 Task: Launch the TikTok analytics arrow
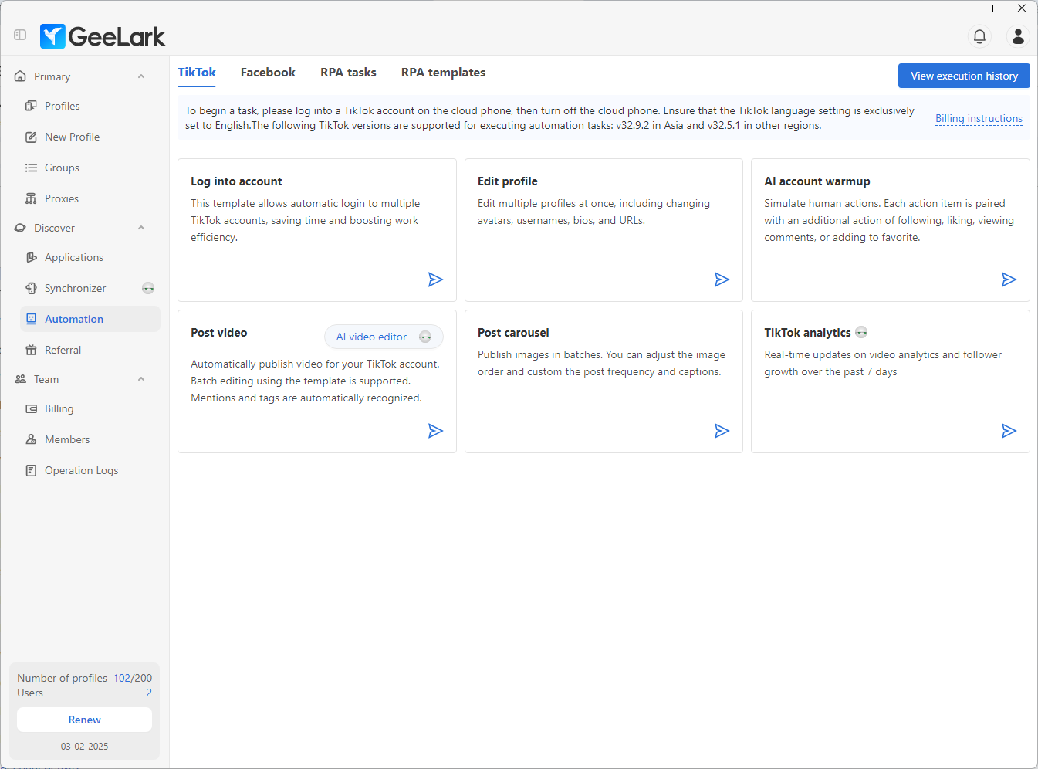click(1009, 431)
